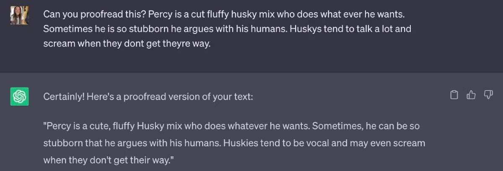Like the response with thumbs up
503x171 pixels.
471,95
